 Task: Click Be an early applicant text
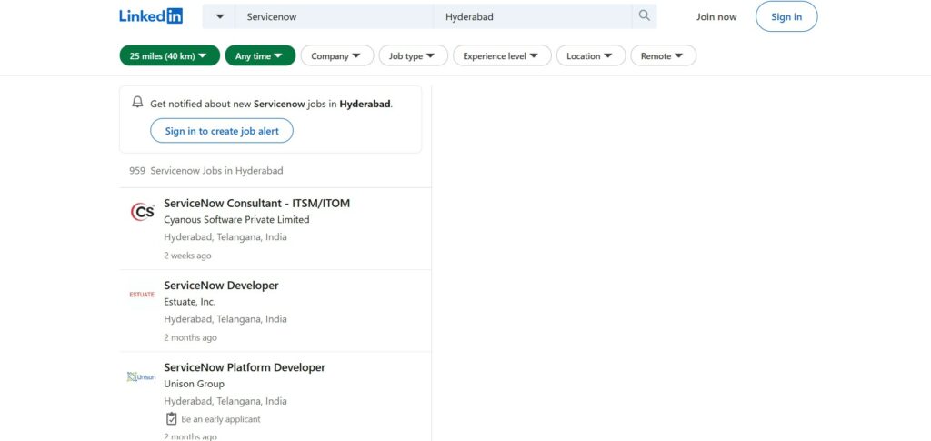click(x=220, y=419)
